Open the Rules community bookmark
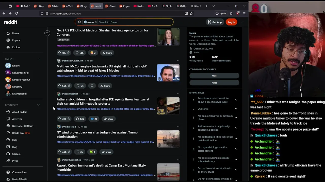The width and height of the screenshot is (325, 182). point(214,83)
